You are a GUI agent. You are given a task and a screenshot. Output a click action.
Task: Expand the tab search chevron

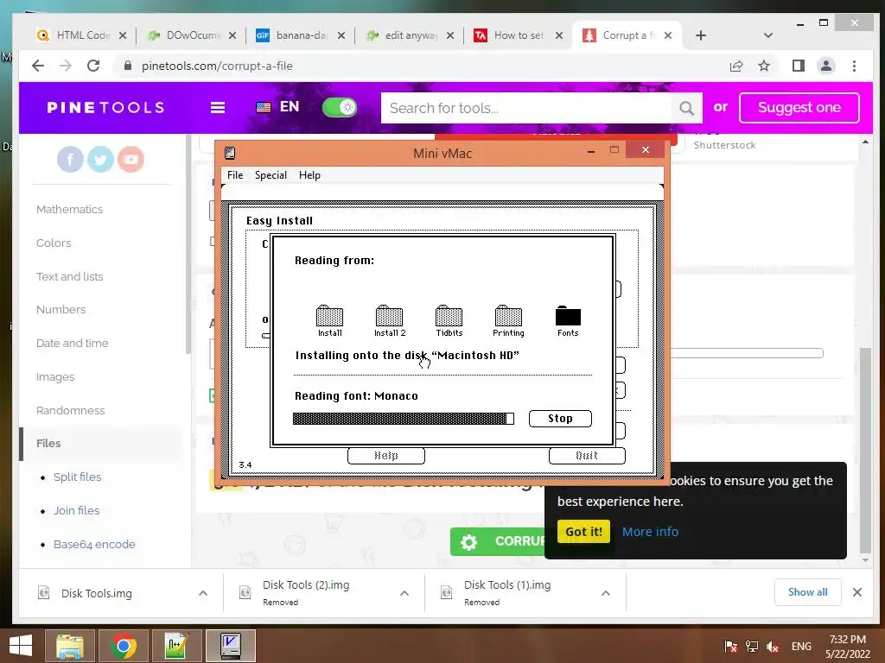(x=767, y=35)
